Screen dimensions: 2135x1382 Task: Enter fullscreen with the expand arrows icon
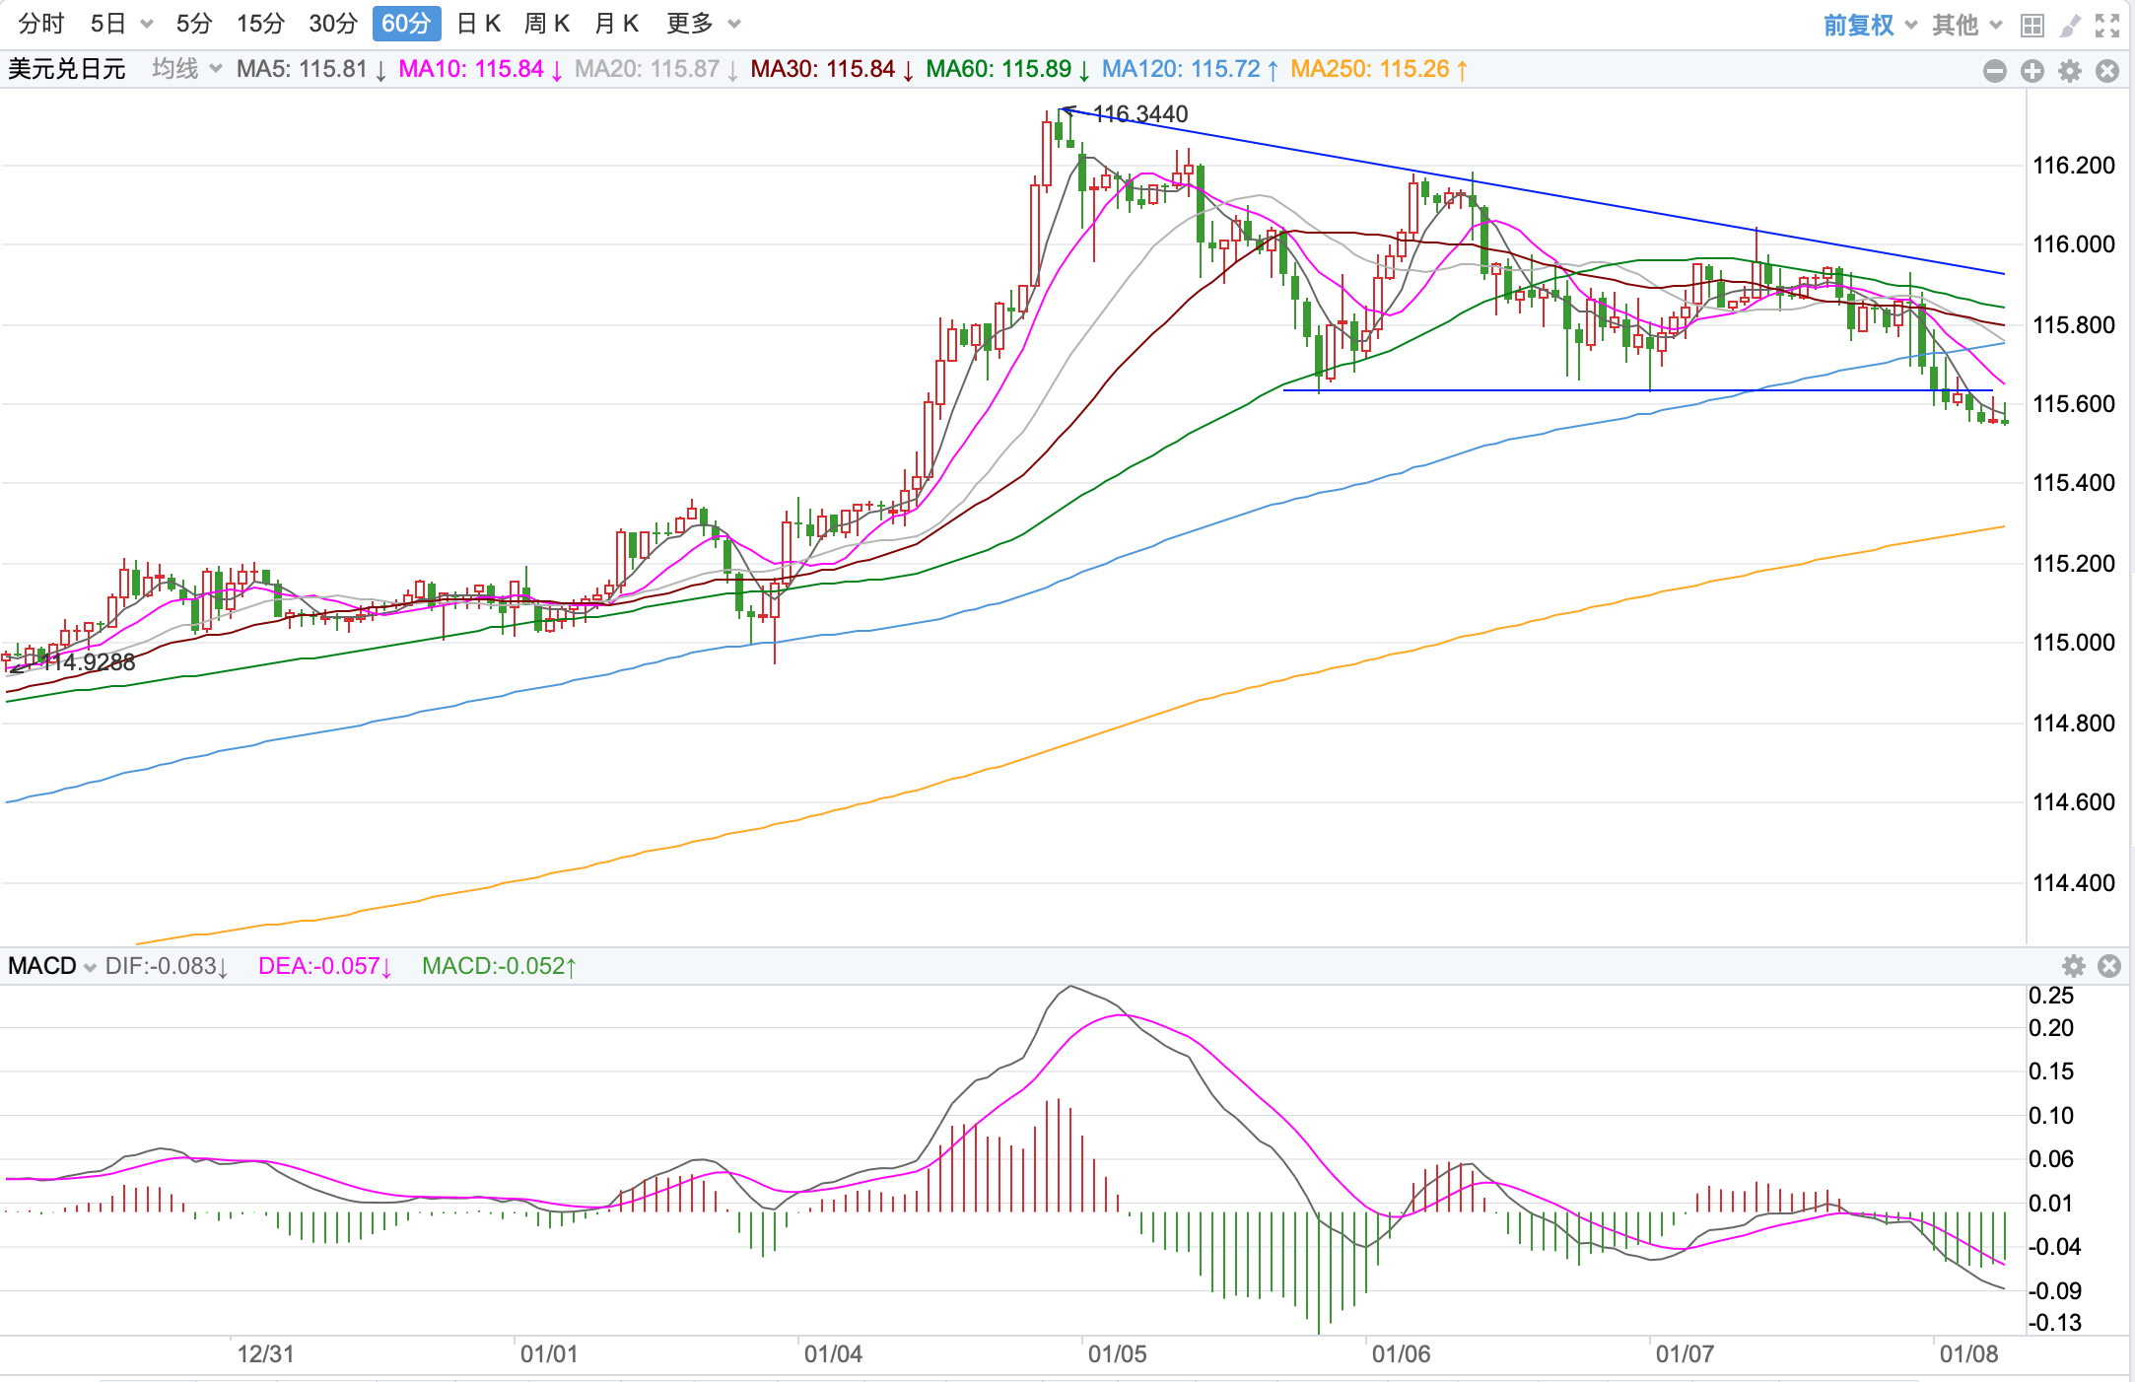click(x=2107, y=25)
